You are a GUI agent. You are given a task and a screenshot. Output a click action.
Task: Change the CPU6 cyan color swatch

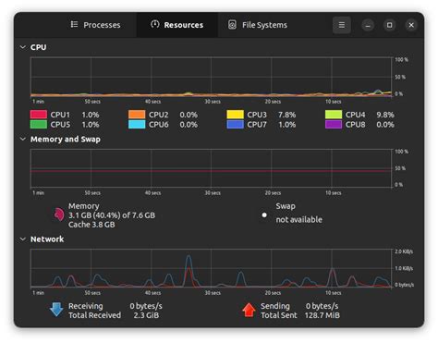137,125
